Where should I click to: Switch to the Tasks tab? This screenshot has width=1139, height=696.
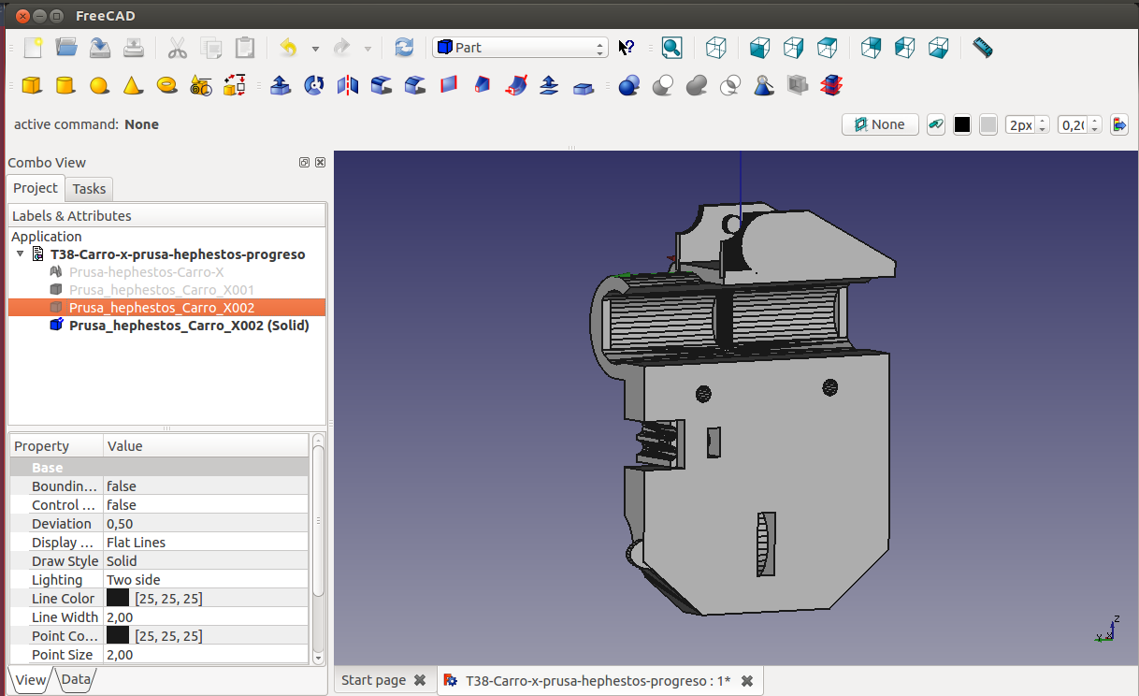(89, 189)
